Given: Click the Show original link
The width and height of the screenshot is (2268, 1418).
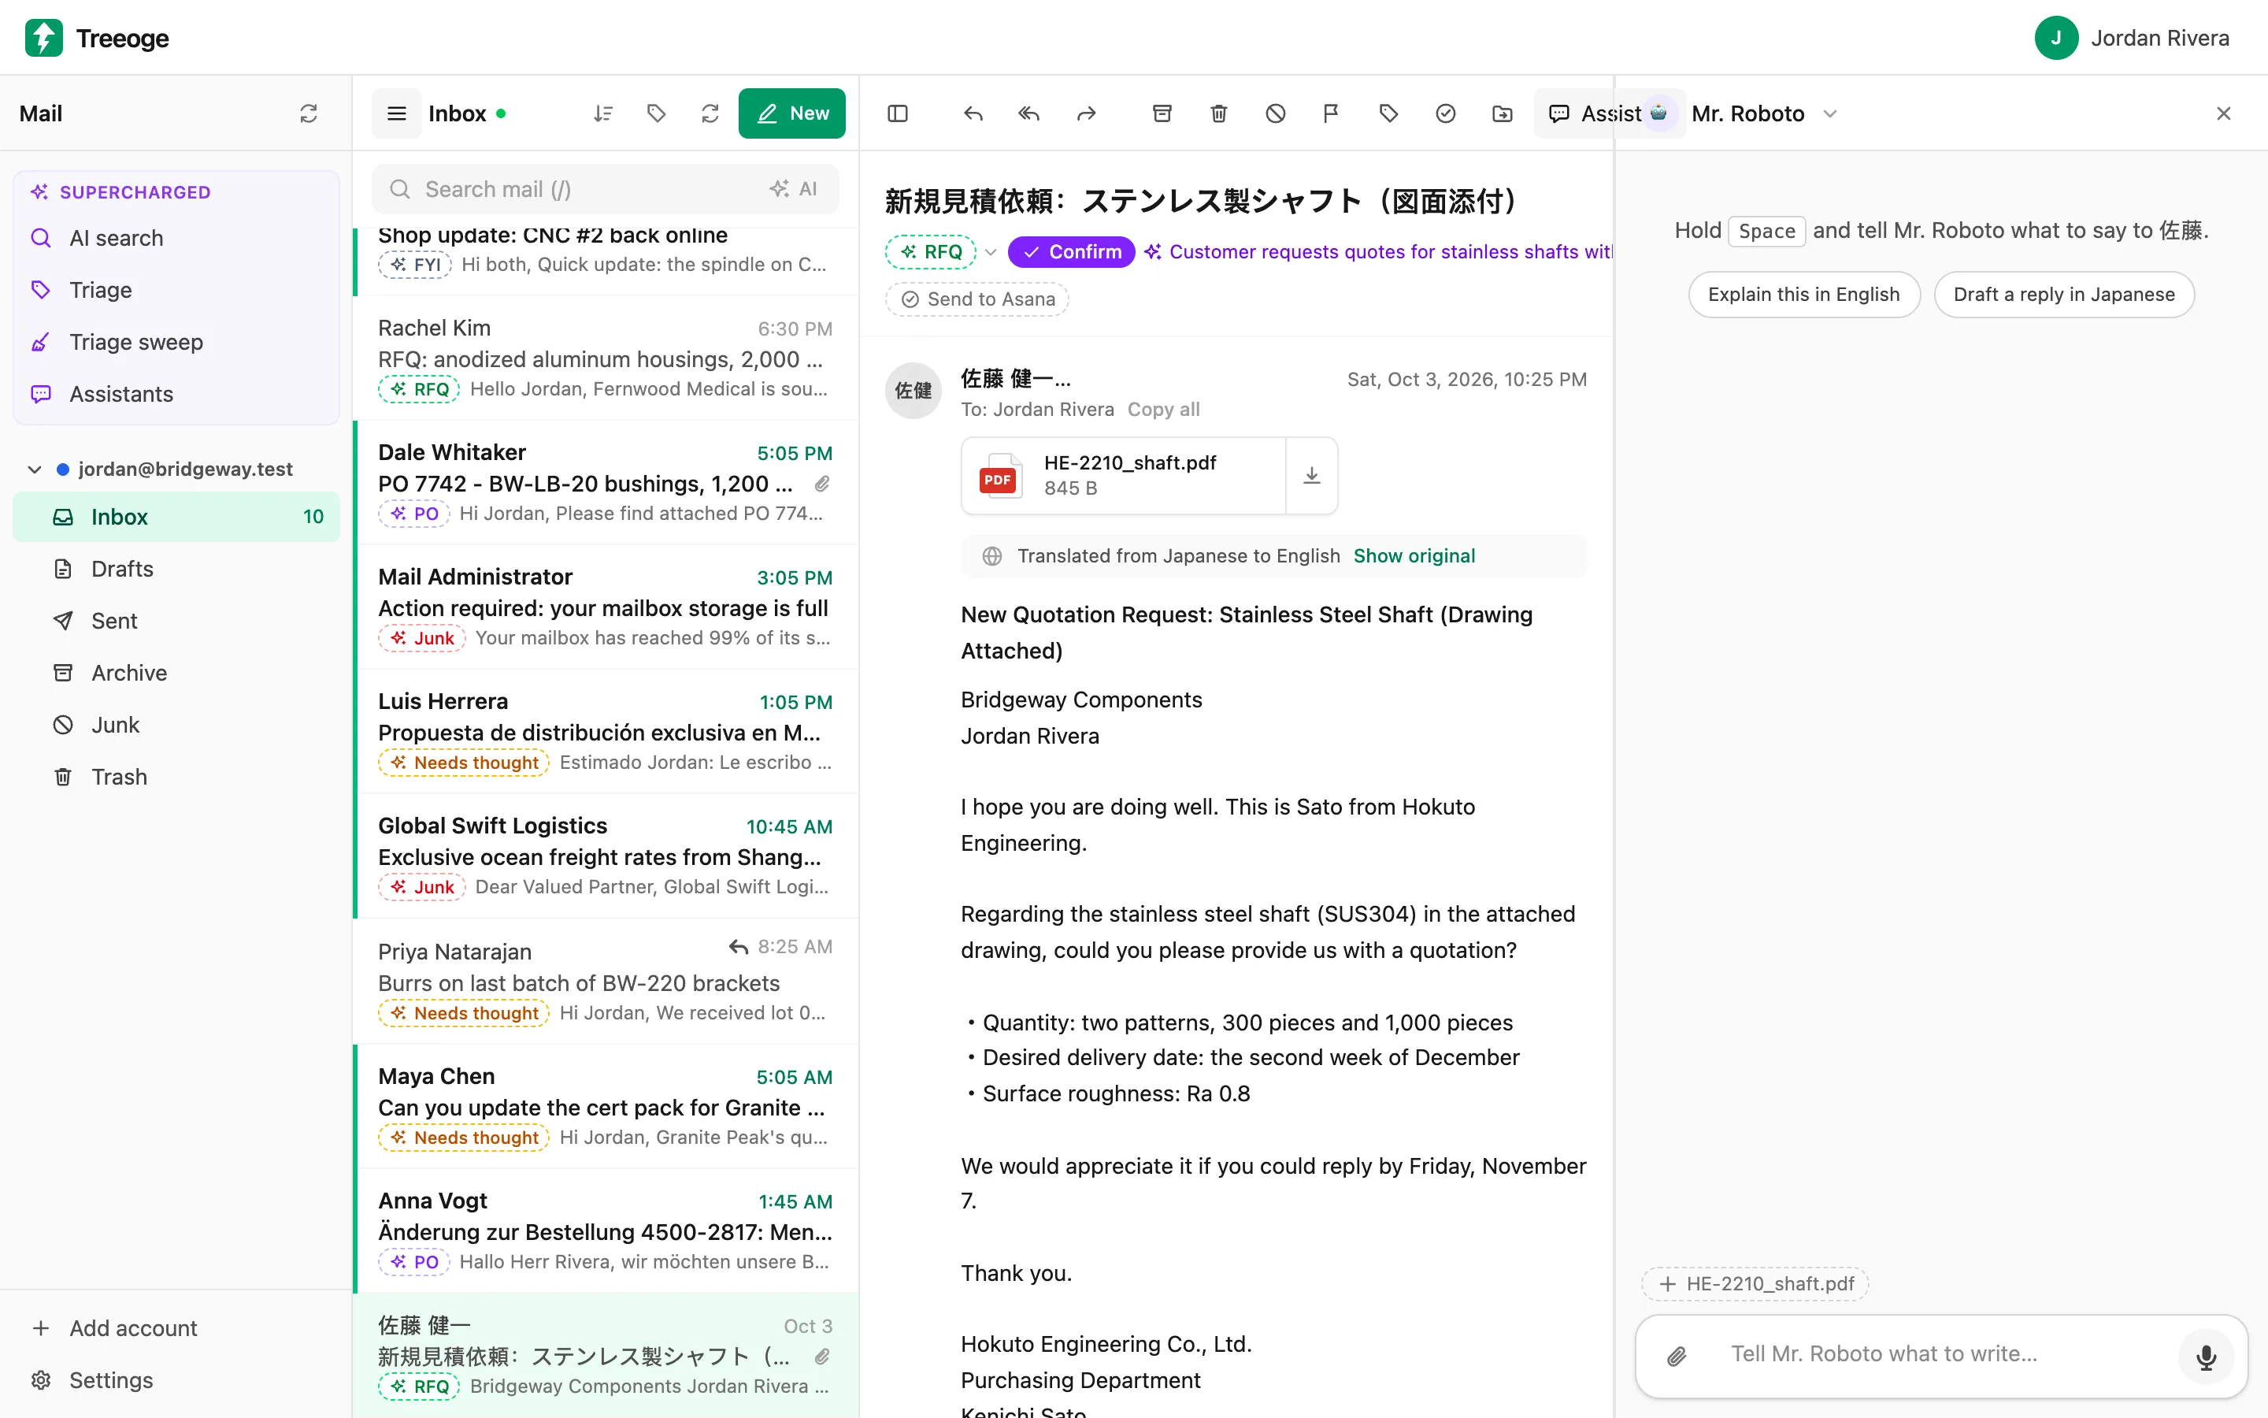Looking at the screenshot, I should 1414,555.
